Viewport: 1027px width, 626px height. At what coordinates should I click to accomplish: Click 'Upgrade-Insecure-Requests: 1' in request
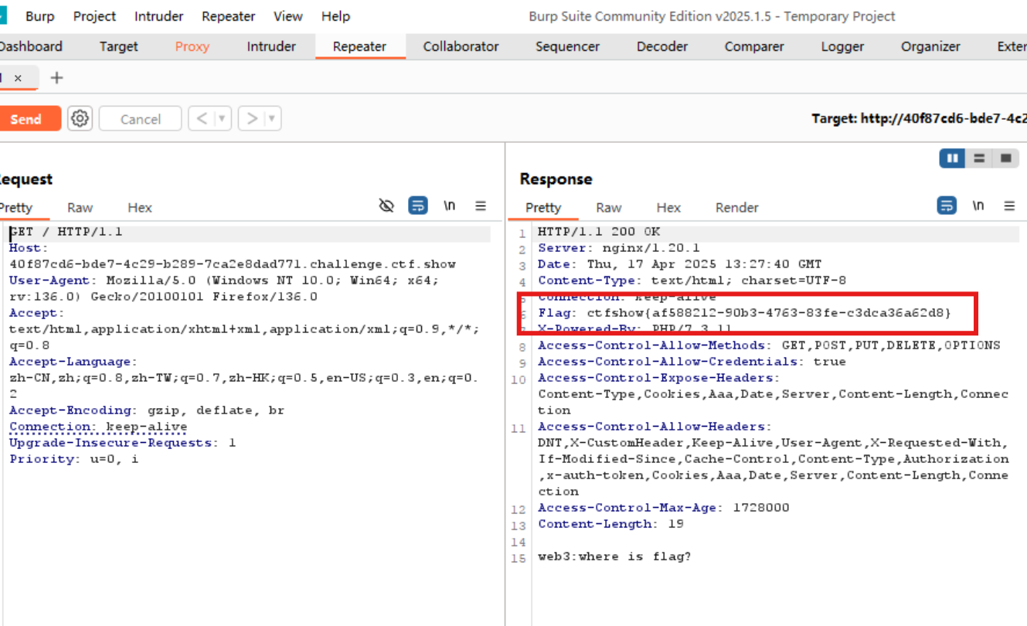(123, 443)
